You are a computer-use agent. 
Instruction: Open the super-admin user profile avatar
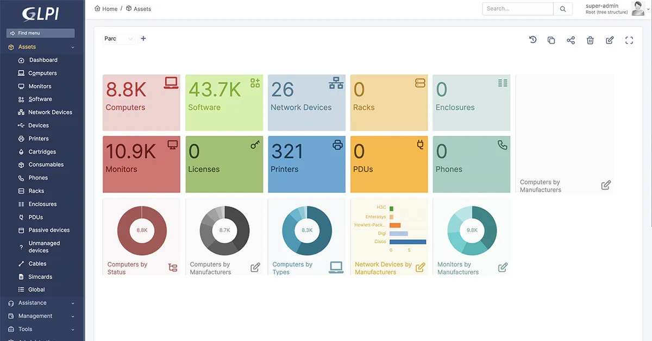tap(638, 8)
